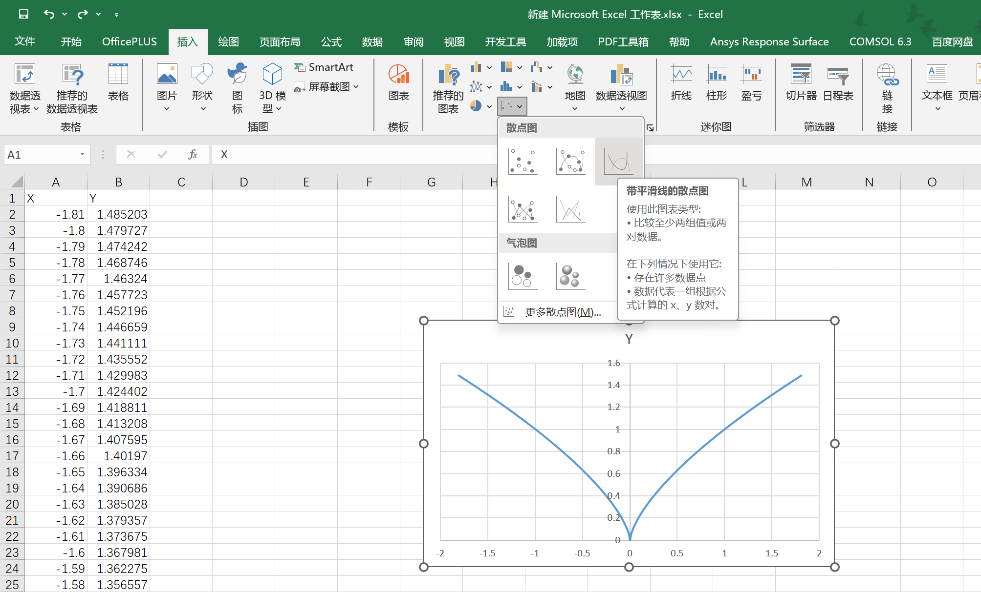981x592 pixels.
Task: Select the 3D bubble chart icon
Action: (x=570, y=276)
